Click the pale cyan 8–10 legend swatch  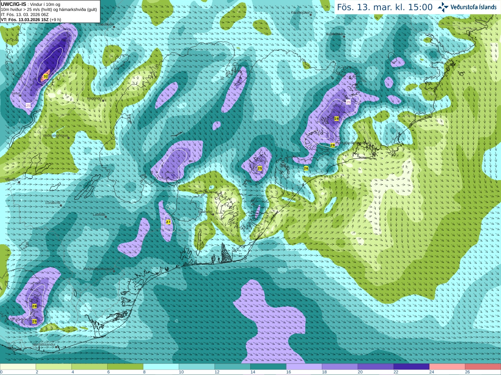[x=161, y=367]
